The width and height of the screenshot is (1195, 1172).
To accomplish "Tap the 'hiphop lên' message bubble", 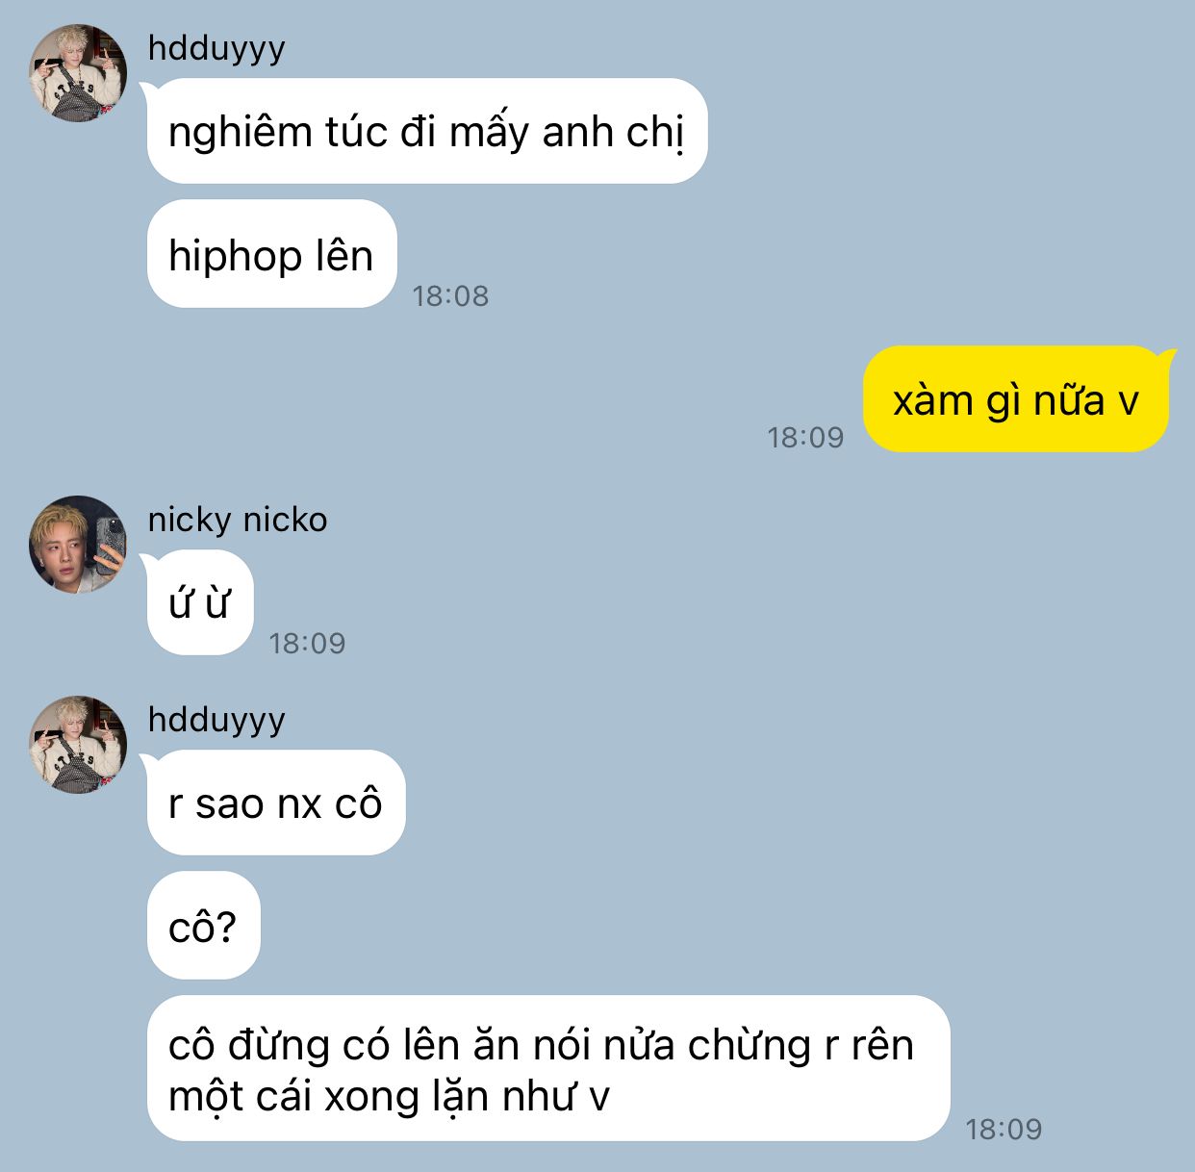I will 272,254.
